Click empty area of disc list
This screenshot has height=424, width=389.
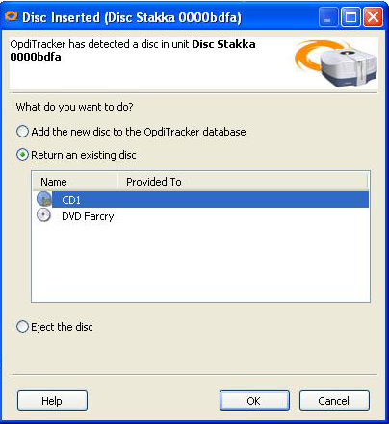click(x=201, y=262)
